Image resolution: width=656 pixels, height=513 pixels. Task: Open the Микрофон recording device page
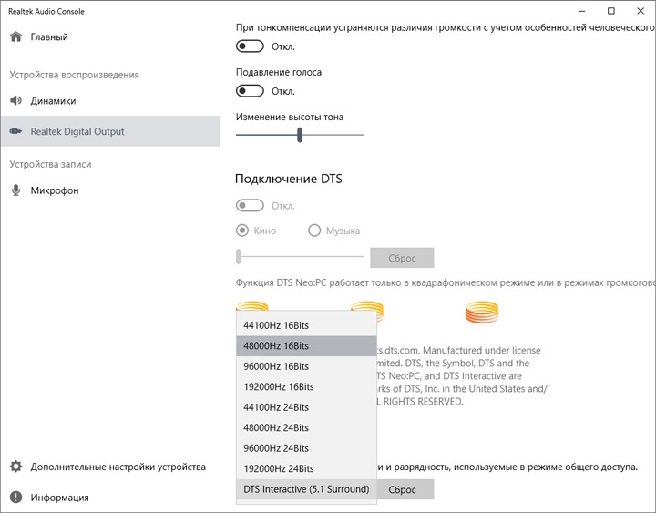[55, 190]
